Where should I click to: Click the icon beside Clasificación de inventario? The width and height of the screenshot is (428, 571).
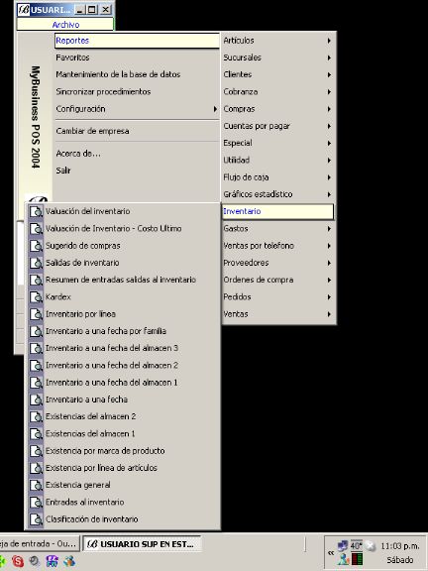[x=36, y=519]
